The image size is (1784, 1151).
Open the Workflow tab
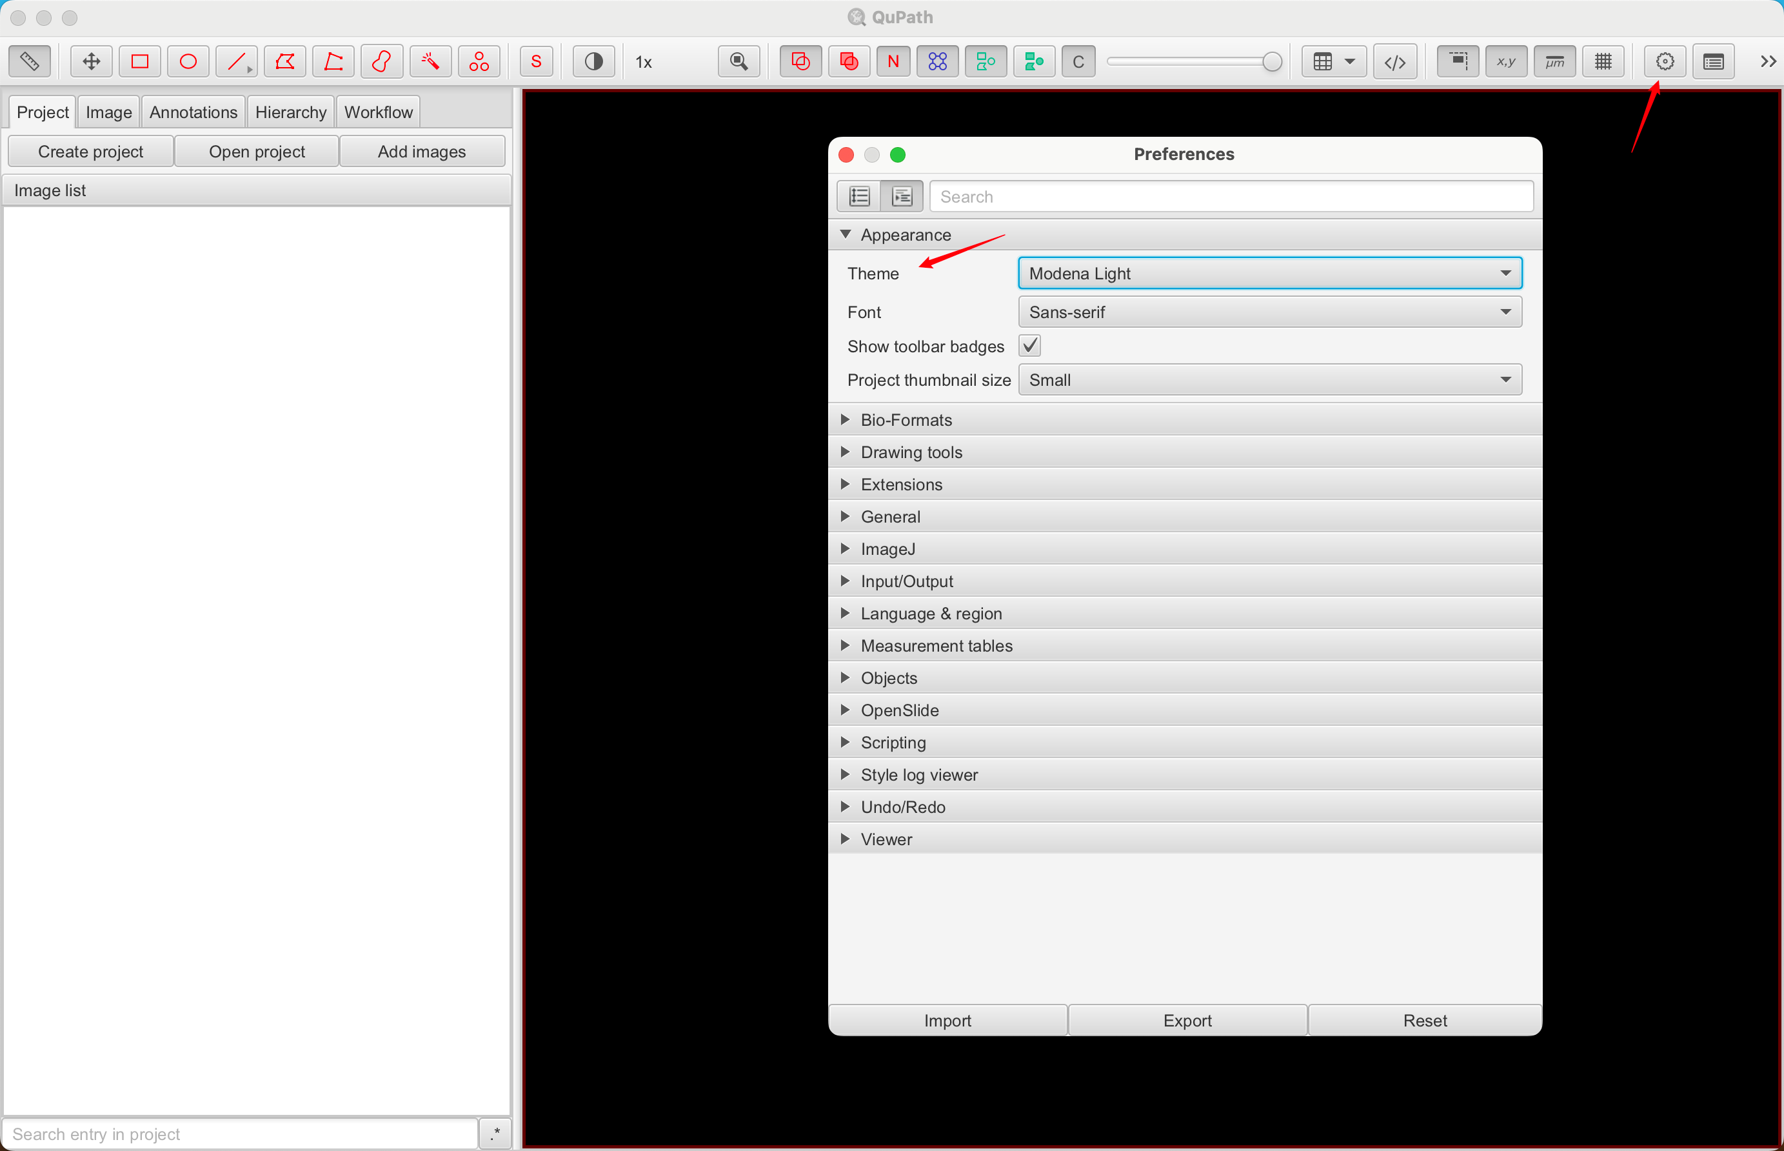pyautogui.click(x=378, y=112)
